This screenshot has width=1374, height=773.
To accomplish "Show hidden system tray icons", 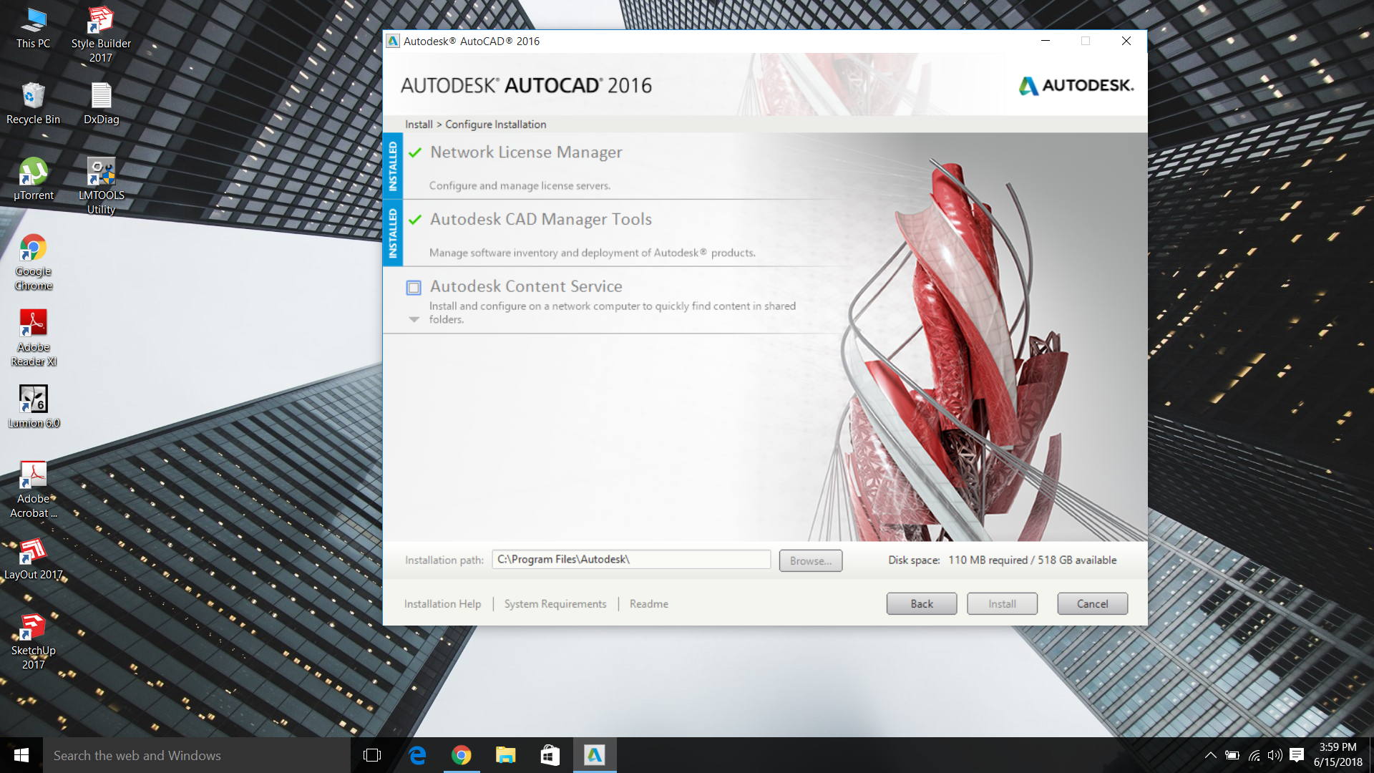I will [x=1210, y=755].
